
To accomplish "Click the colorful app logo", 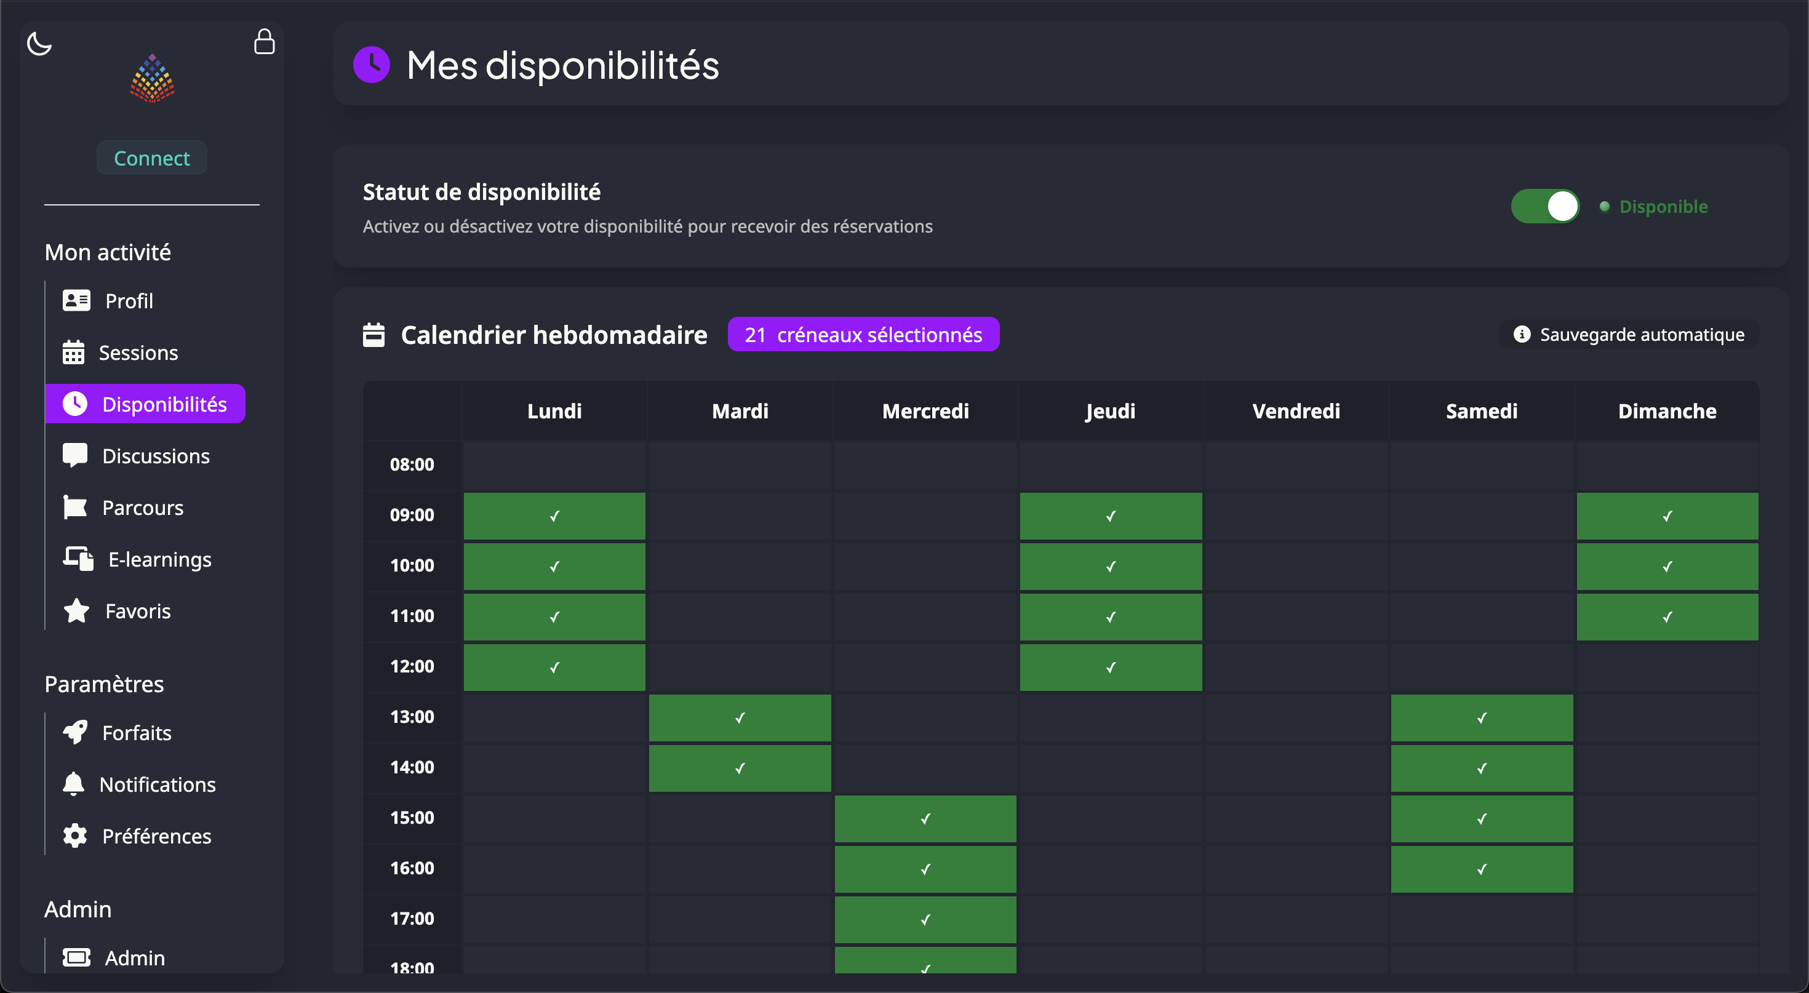I will pyautogui.click(x=152, y=79).
